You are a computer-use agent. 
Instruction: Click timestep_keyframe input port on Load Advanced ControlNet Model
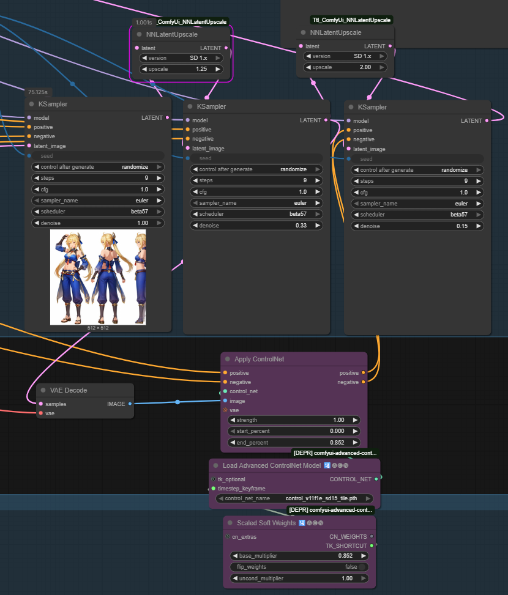214,489
